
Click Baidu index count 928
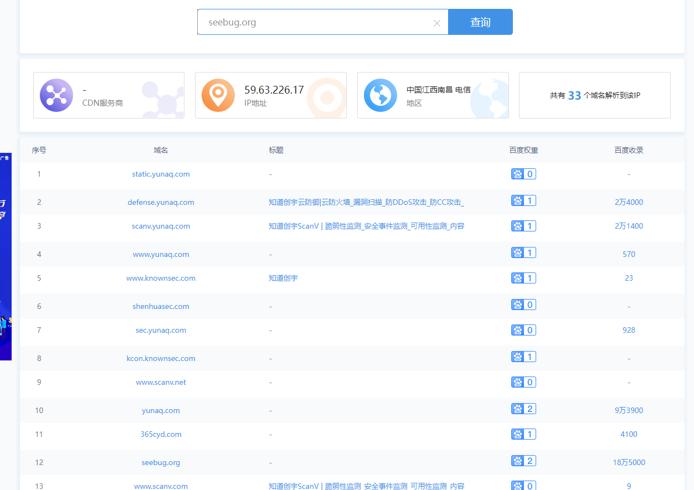629,330
